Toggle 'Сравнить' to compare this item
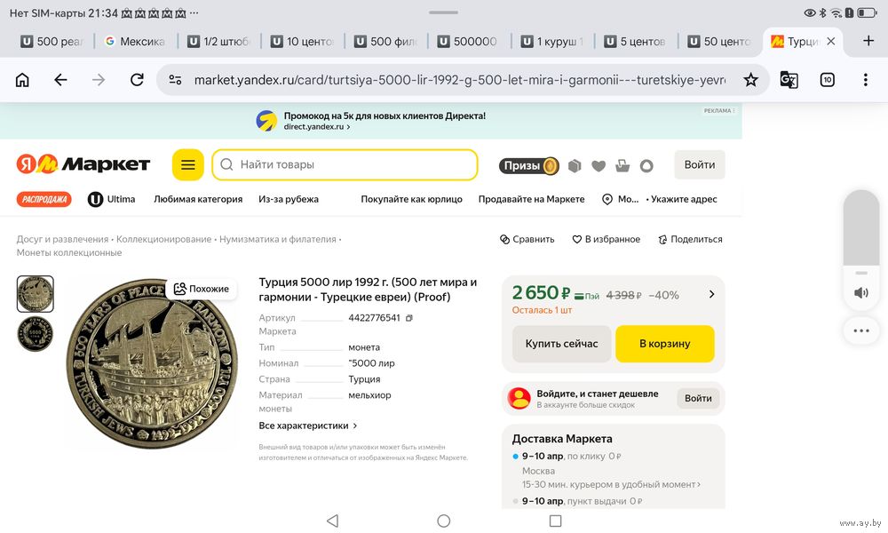 click(x=527, y=239)
